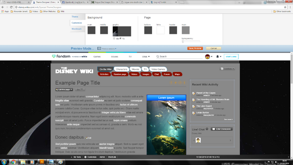
Task: Open Adobe Illustrator from the taskbar
Action: click(x=42, y=162)
